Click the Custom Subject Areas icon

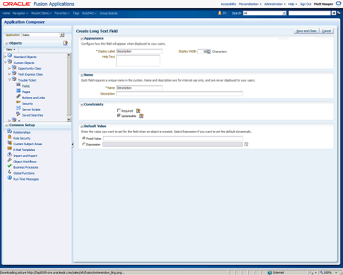pyautogui.click(x=10, y=142)
